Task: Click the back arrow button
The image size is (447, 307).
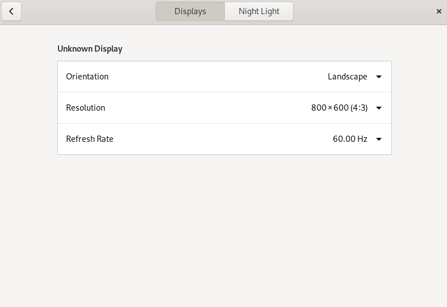Action: [x=11, y=11]
